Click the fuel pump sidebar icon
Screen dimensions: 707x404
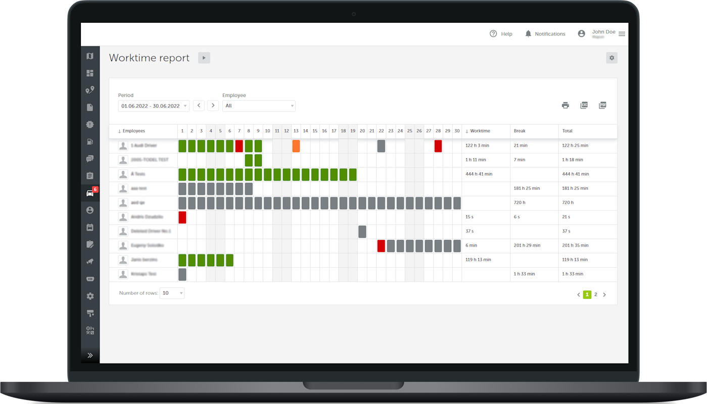(90, 142)
